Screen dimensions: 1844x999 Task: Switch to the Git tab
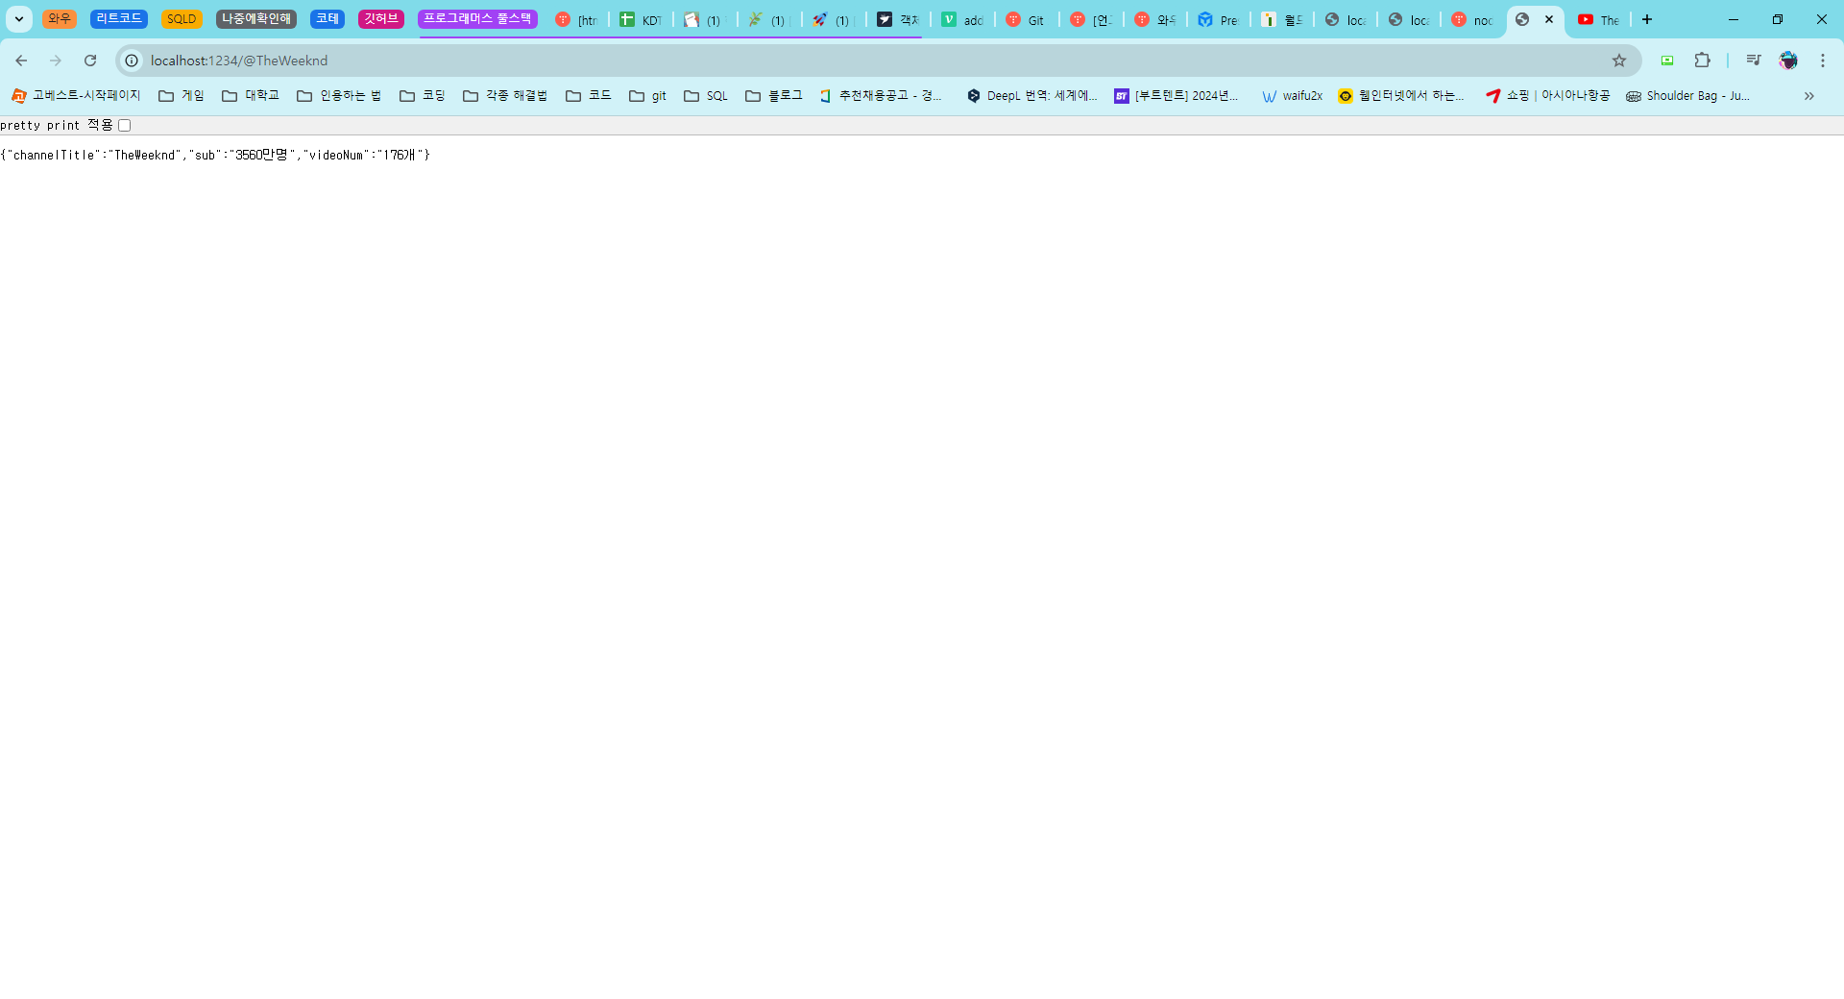click(x=1026, y=19)
